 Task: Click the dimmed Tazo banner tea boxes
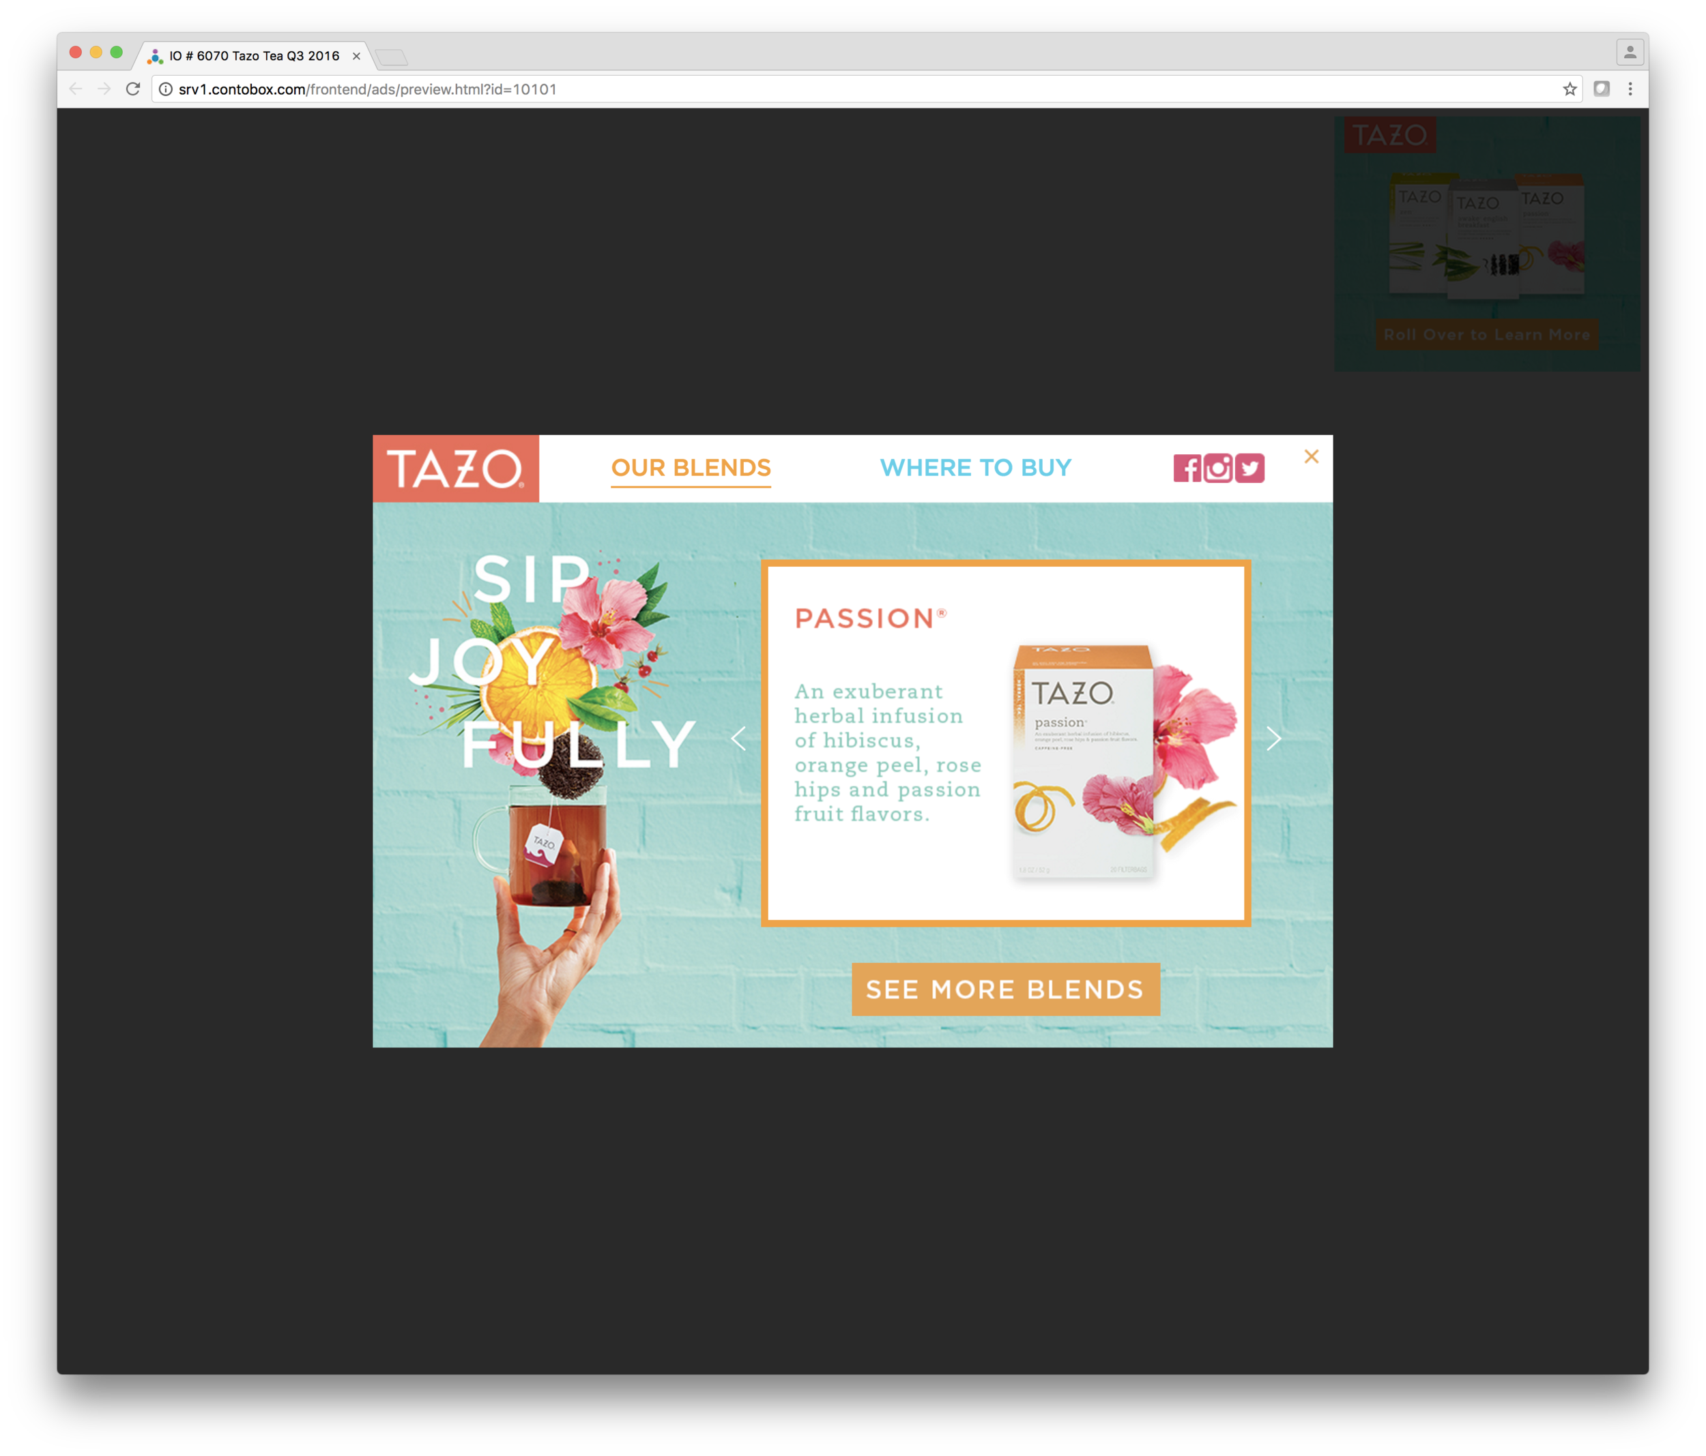(1487, 235)
